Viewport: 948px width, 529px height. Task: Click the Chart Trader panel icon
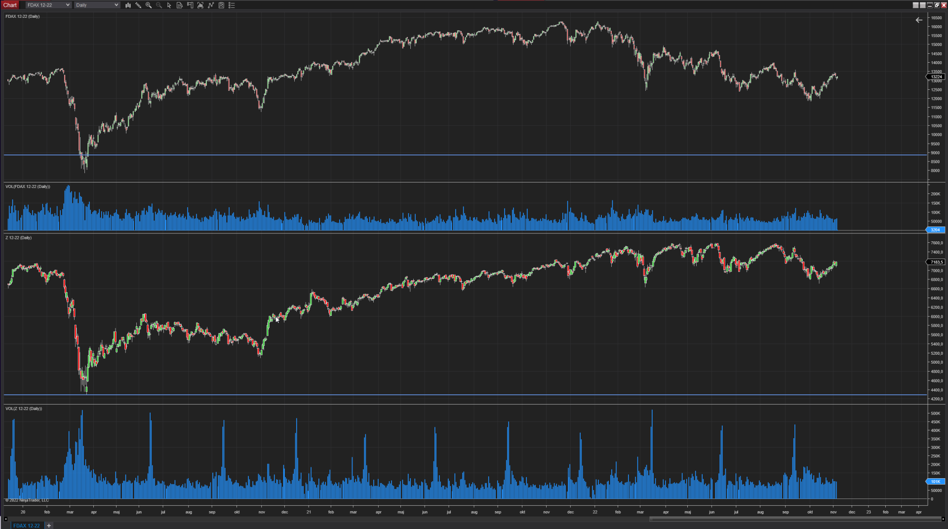click(190, 5)
